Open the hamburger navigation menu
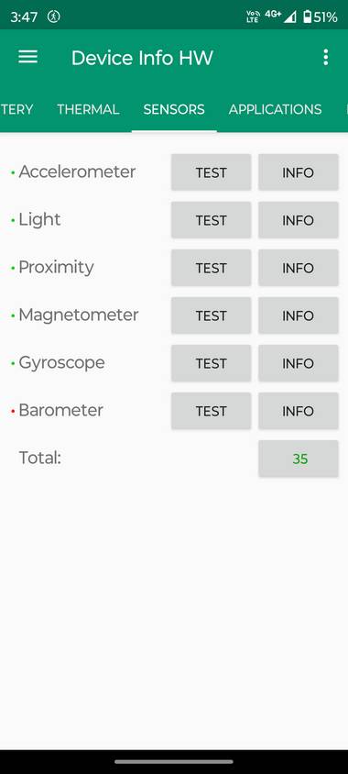Image resolution: width=348 pixels, height=774 pixels. 28,57
